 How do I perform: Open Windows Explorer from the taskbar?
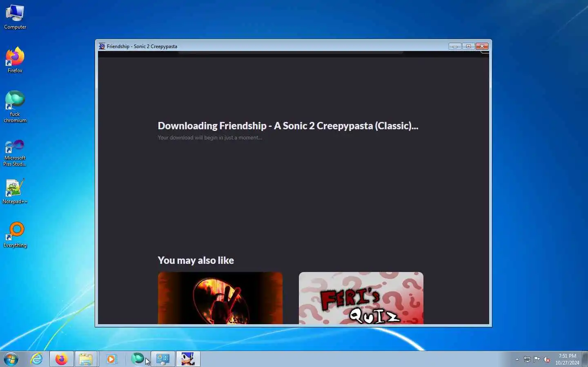point(86,359)
